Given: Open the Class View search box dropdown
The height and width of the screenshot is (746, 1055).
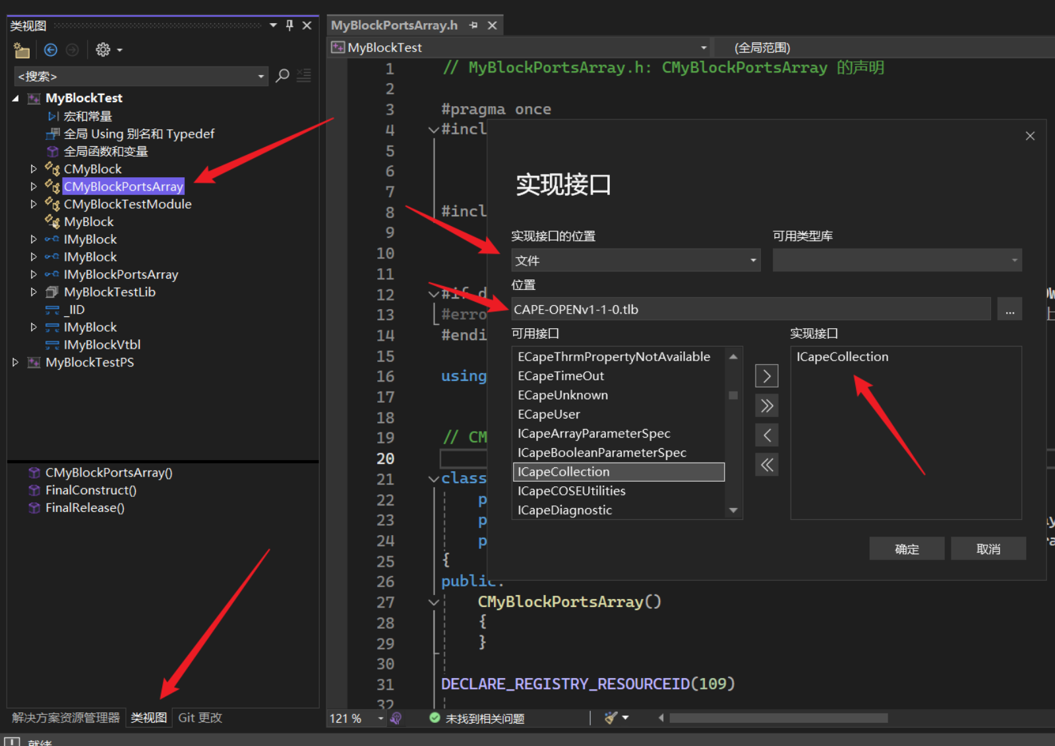Looking at the screenshot, I should coord(261,76).
